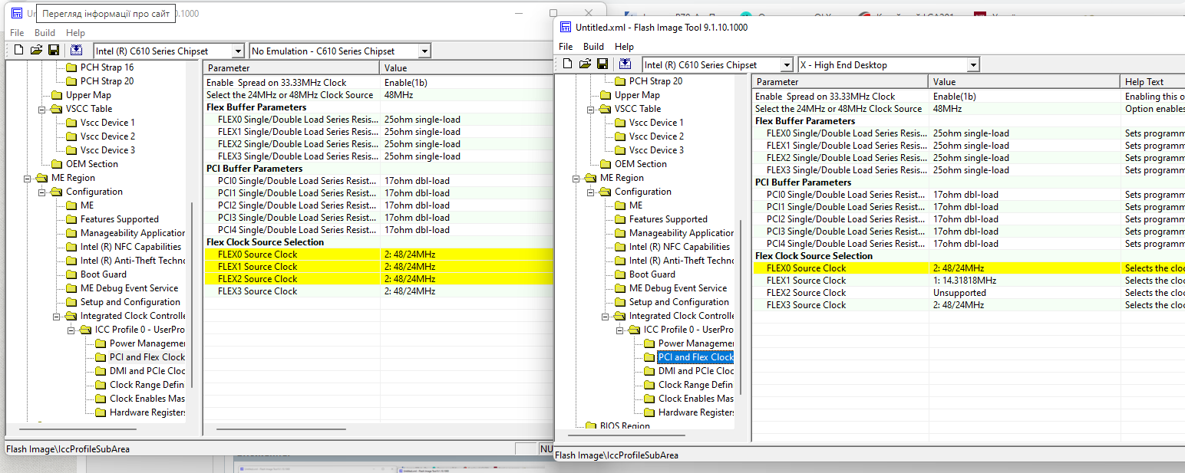Click tree vertical scrollbar in High End Desktop window
Screen dimensions: 1185x473
(741, 307)
